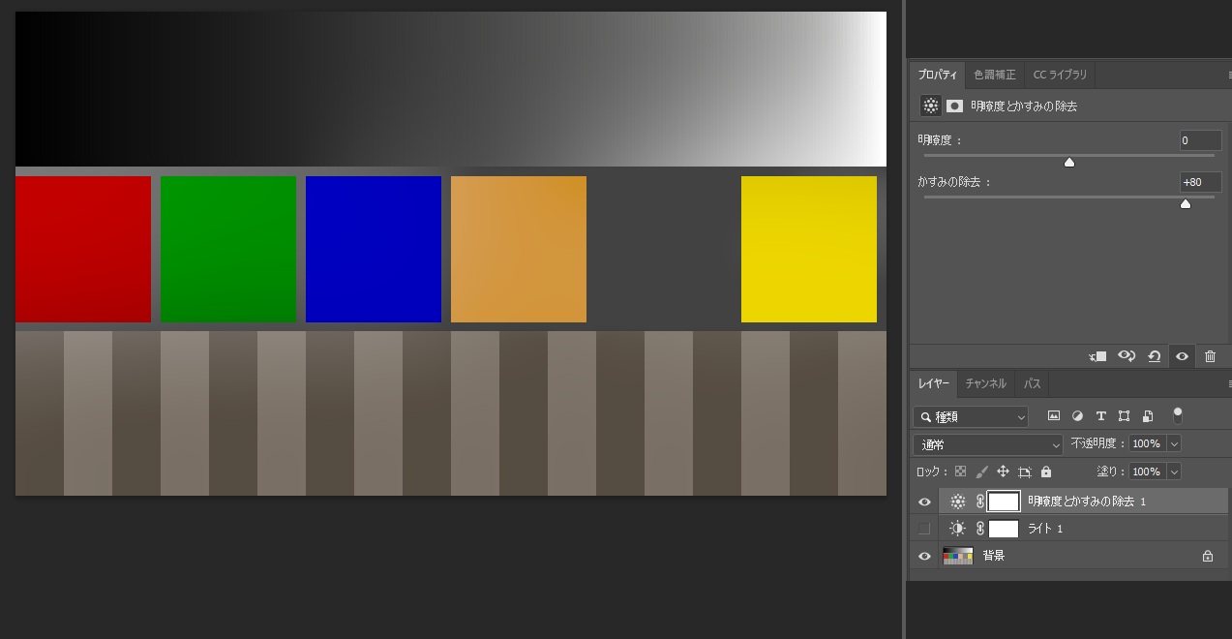Click the clarity and dehaze adjustment icon in Properties

930,106
